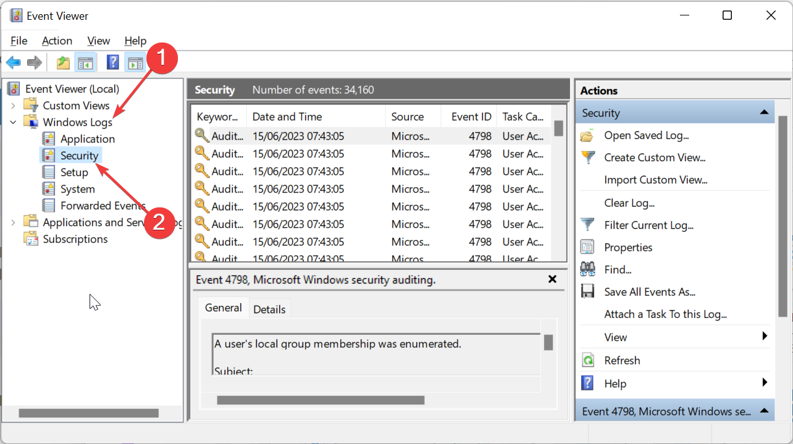Viewport: 793px width, 444px height.
Task: Close the event preview pane with X
Action: 553,279
